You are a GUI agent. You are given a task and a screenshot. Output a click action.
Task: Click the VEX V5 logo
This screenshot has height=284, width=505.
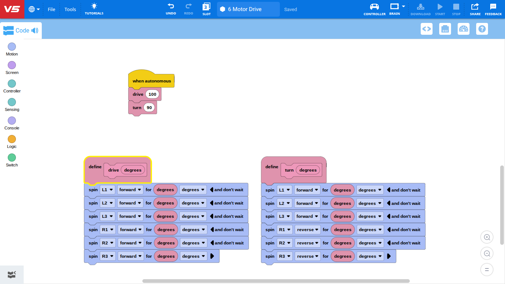[12, 9]
